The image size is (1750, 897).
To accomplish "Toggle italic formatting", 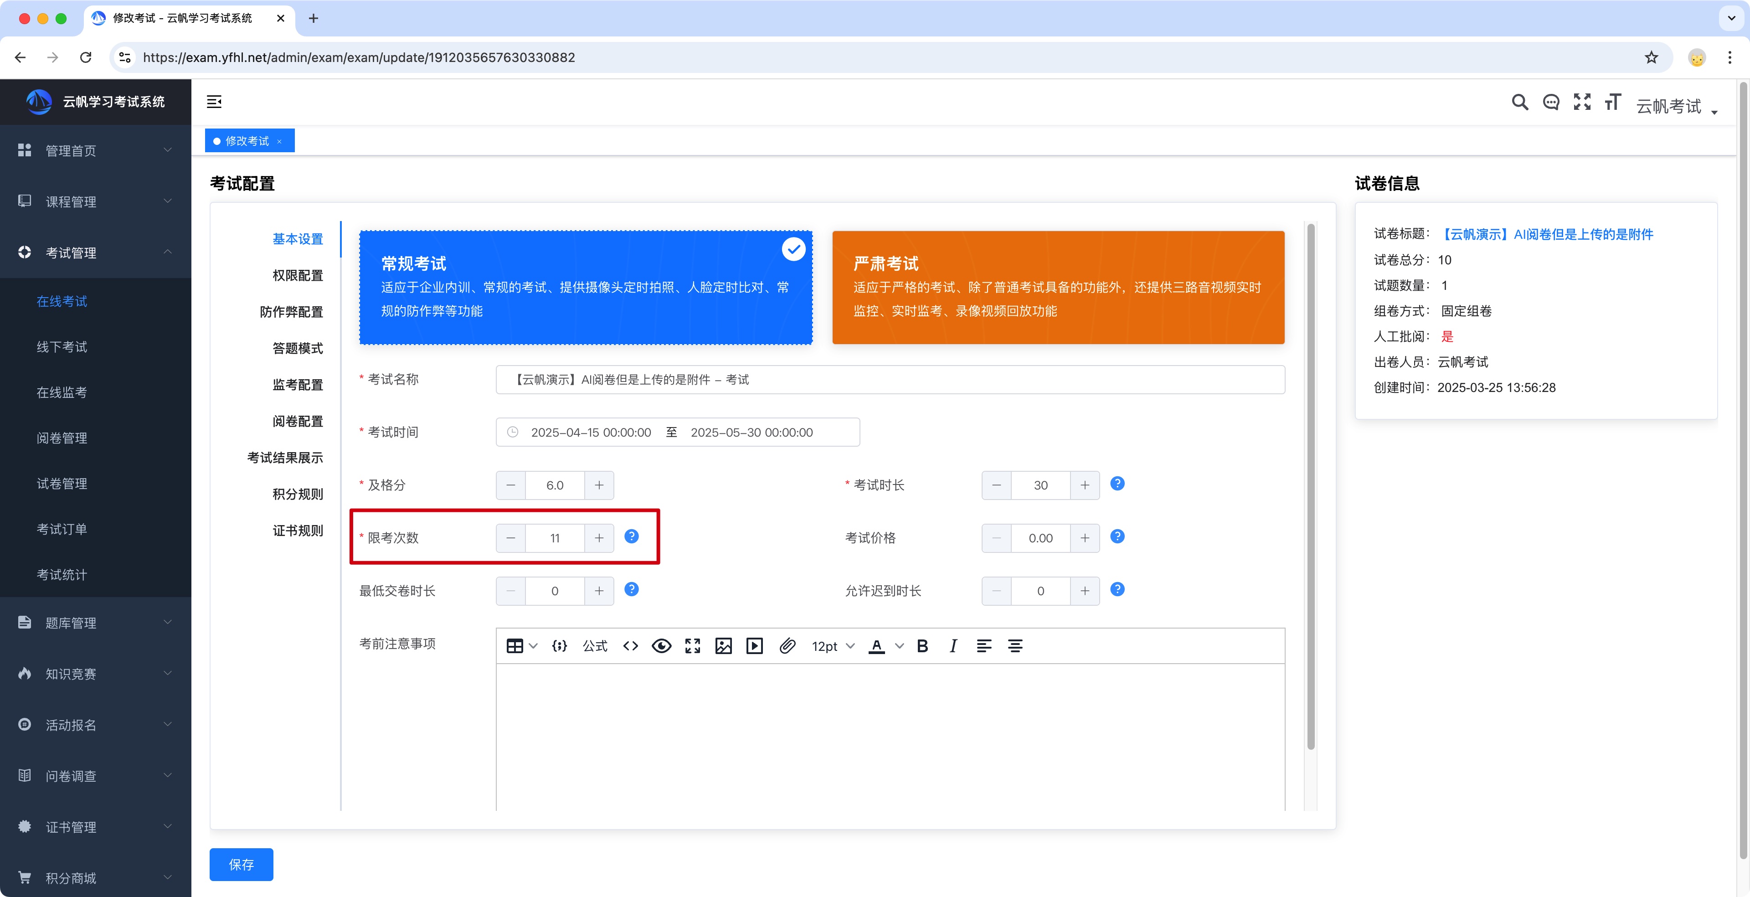I will [x=953, y=646].
